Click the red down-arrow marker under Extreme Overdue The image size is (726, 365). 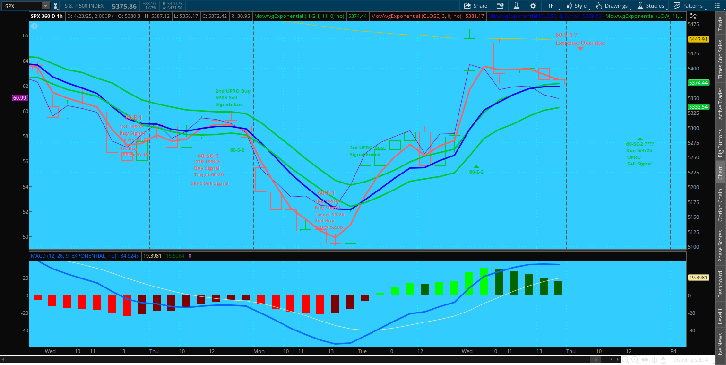(x=580, y=49)
